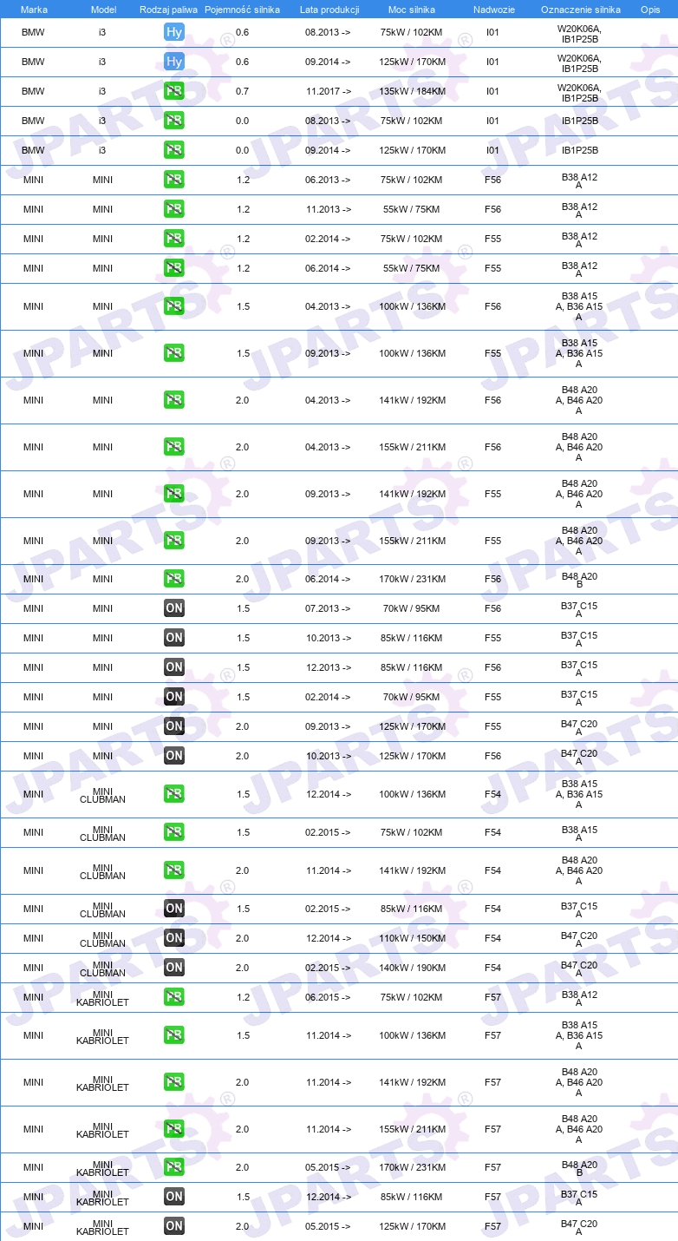This screenshot has height=1241, width=678.
Task: Select the petrol icon in MINI 170kW/231KM F56 row
Action: pyautogui.click(x=174, y=580)
